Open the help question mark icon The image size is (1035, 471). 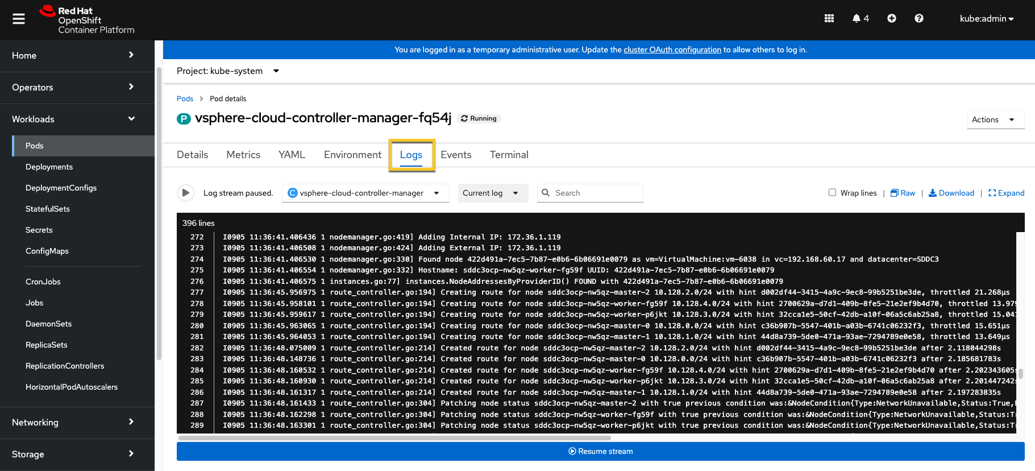(918, 18)
